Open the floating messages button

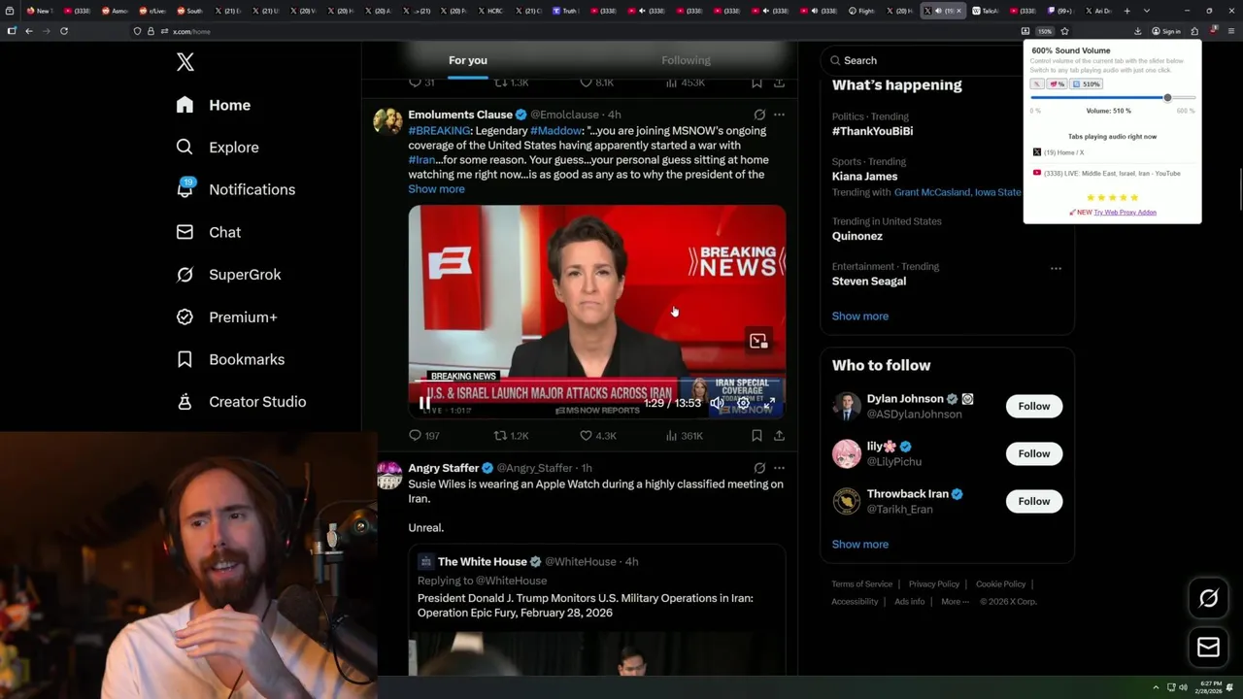(x=1208, y=648)
